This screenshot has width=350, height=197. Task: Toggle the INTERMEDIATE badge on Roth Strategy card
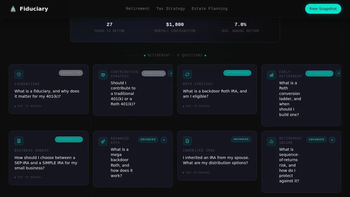(x=237, y=73)
